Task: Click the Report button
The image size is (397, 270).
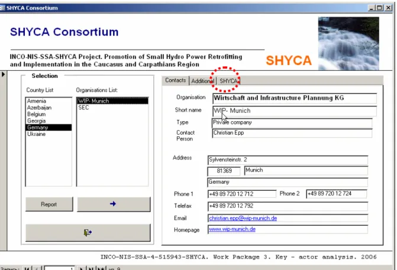Action: [49, 204]
